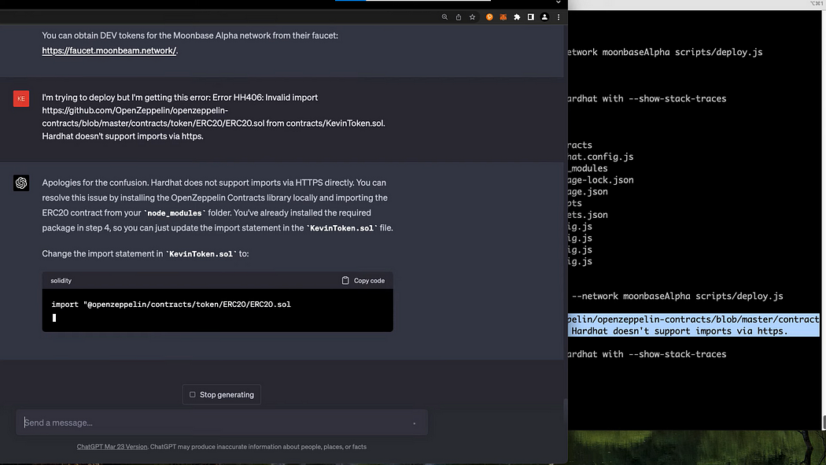
Task: Click the highlighted terminal line about https imports
Action: click(x=680, y=330)
